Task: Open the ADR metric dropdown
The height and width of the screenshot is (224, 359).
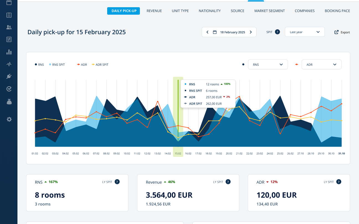Action: [x=321, y=64]
